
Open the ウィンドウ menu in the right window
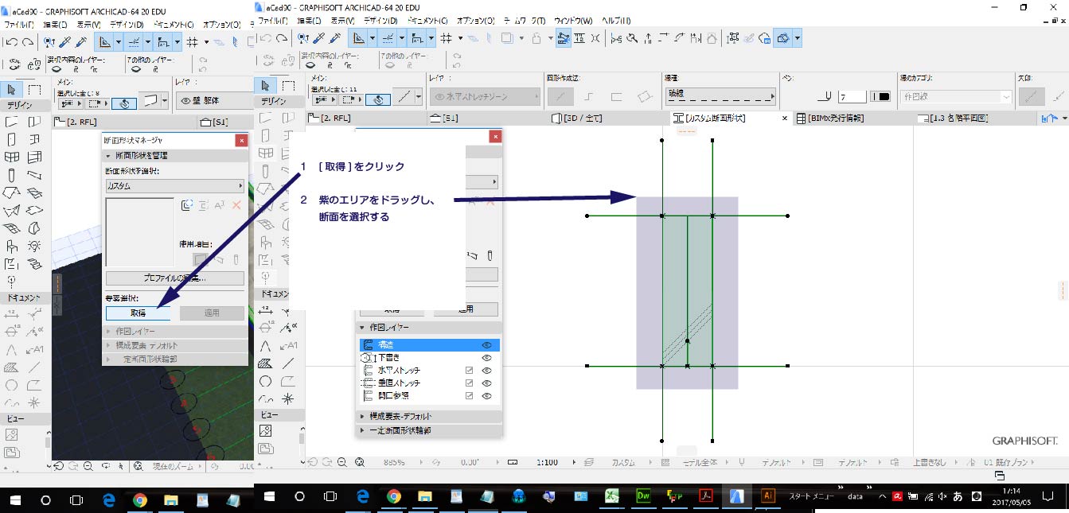(572, 20)
